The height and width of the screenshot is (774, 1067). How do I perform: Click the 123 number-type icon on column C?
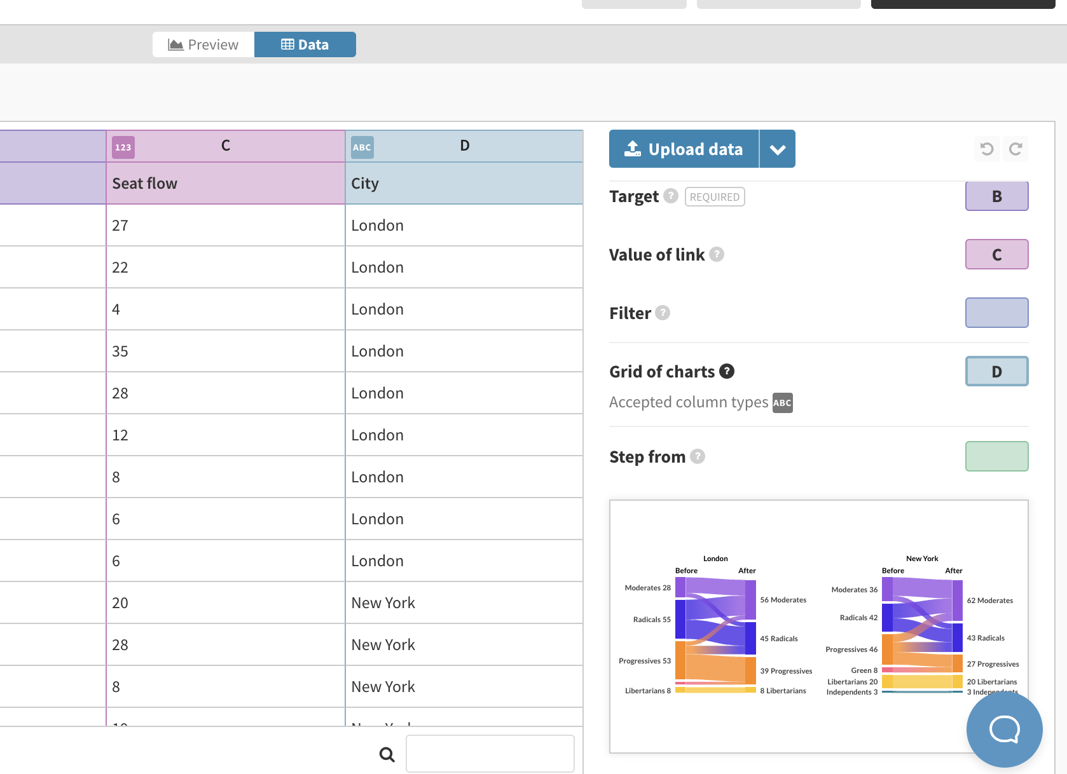click(x=123, y=147)
